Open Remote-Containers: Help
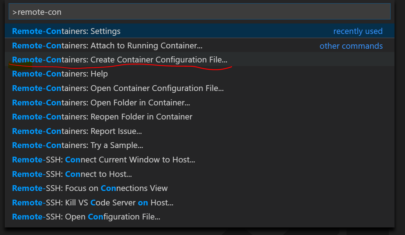 [x=60, y=74]
